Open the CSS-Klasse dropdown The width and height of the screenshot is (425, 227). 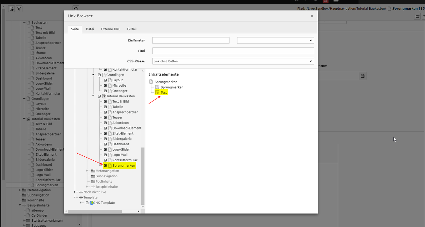[x=233, y=61]
